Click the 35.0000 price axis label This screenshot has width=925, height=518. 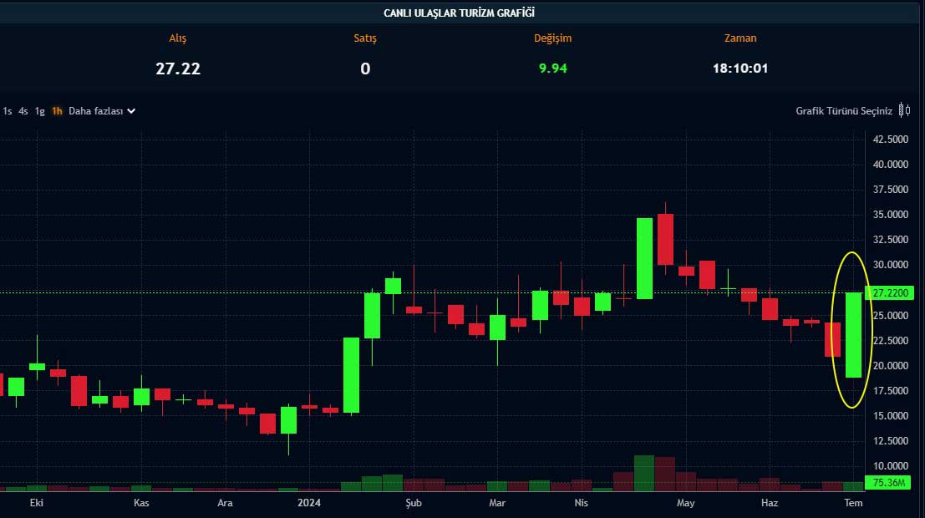tap(890, 214)
